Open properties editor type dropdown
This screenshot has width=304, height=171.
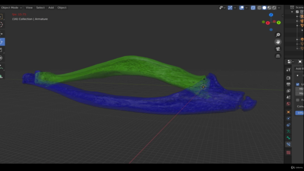coord(290,62)
